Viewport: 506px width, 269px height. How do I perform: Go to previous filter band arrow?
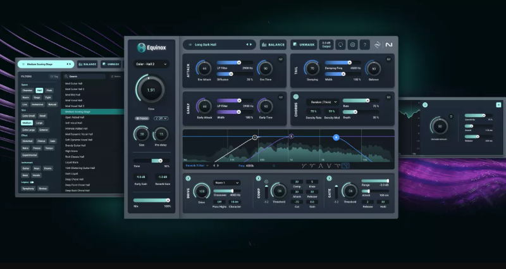coord(213,166)
